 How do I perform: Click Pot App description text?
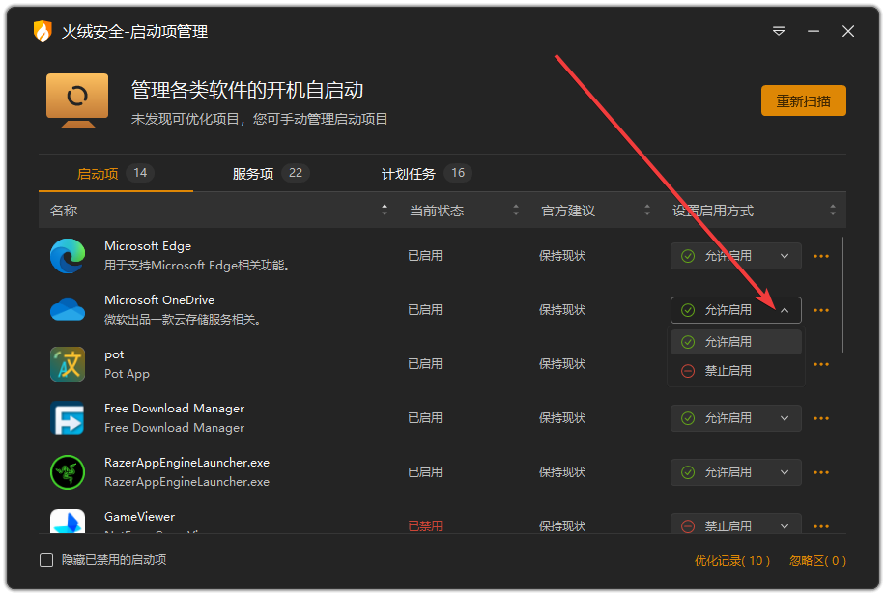127,374
